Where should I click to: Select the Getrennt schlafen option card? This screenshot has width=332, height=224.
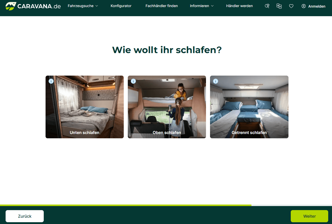click(249, 107)
